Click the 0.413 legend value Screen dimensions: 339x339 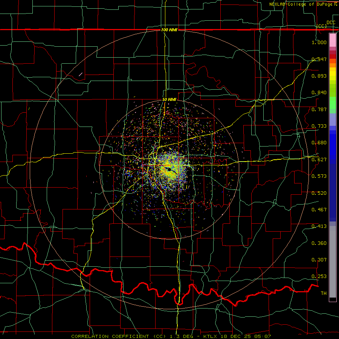(319, 226)
